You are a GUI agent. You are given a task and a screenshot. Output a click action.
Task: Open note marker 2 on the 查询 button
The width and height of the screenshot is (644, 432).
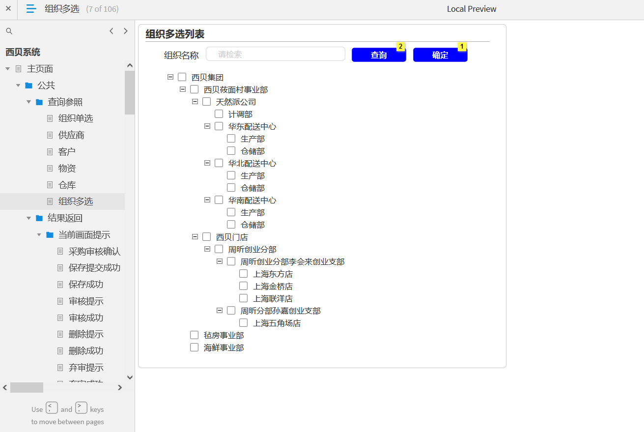401,46
